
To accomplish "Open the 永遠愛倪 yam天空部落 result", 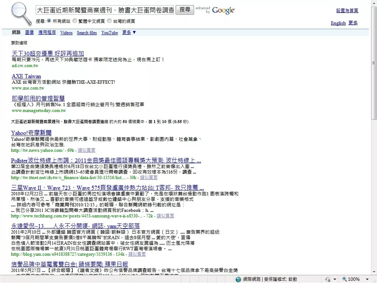I will 75,226.
